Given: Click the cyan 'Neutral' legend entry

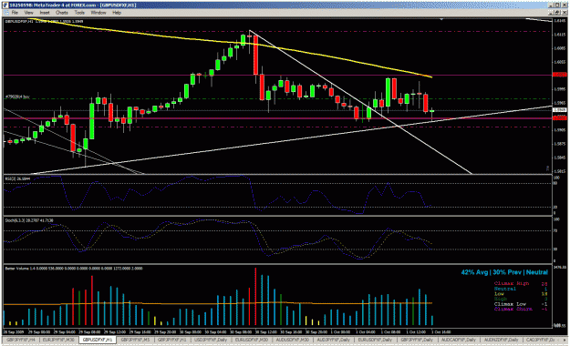Looking at the screenshot, I should coord(504,289).
